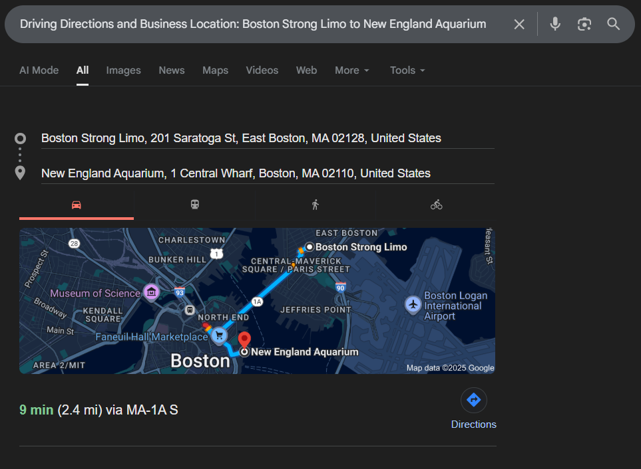Open the blue Directions arrow button

click(x=473, y=400)
